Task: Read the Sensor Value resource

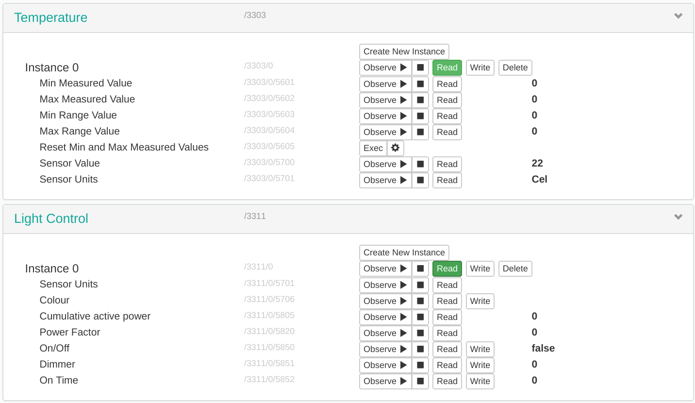Action: (x=447, y=164)
